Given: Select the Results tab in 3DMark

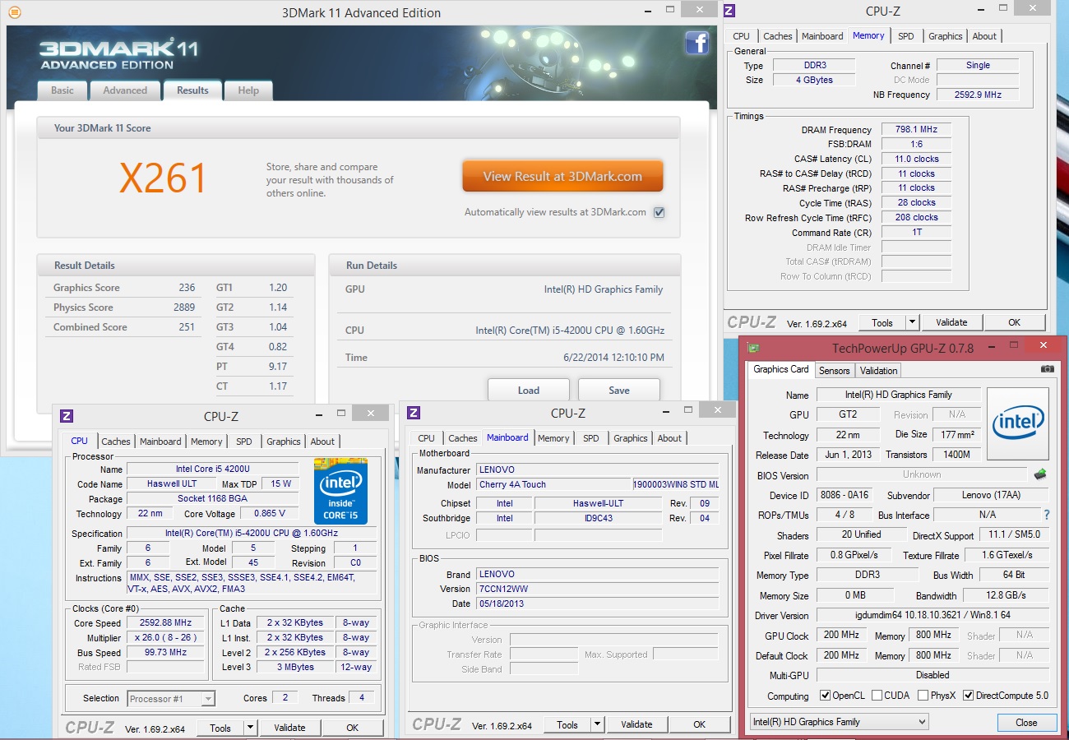Looking at the screenshot, I should (192, 90).
